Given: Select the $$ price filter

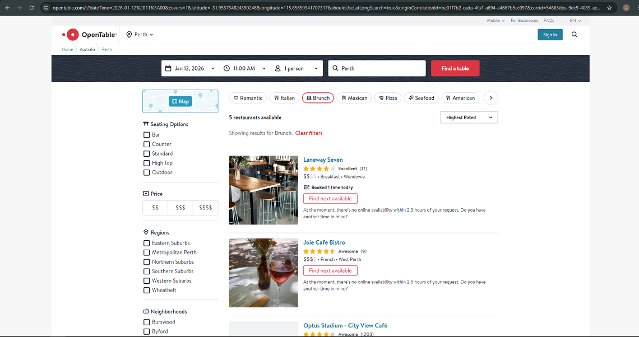Looking at the screenshot, I should (x=155, y=208).
